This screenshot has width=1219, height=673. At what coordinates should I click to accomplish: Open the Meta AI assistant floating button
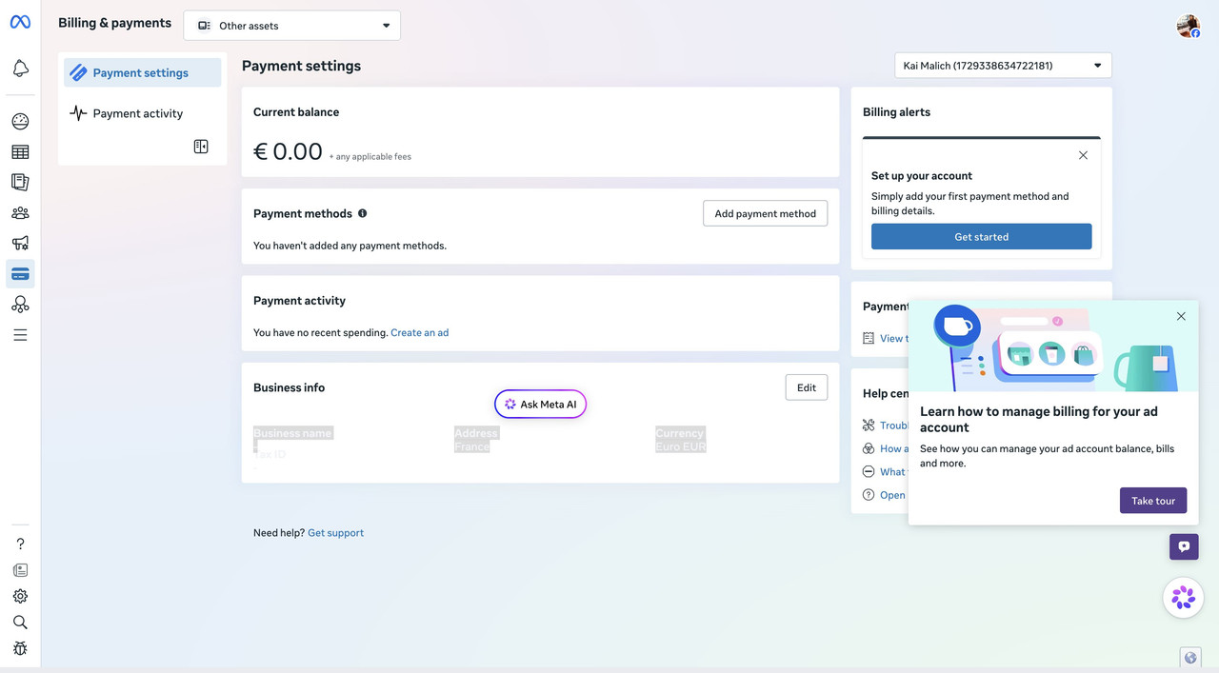(x=1183, y=598)
